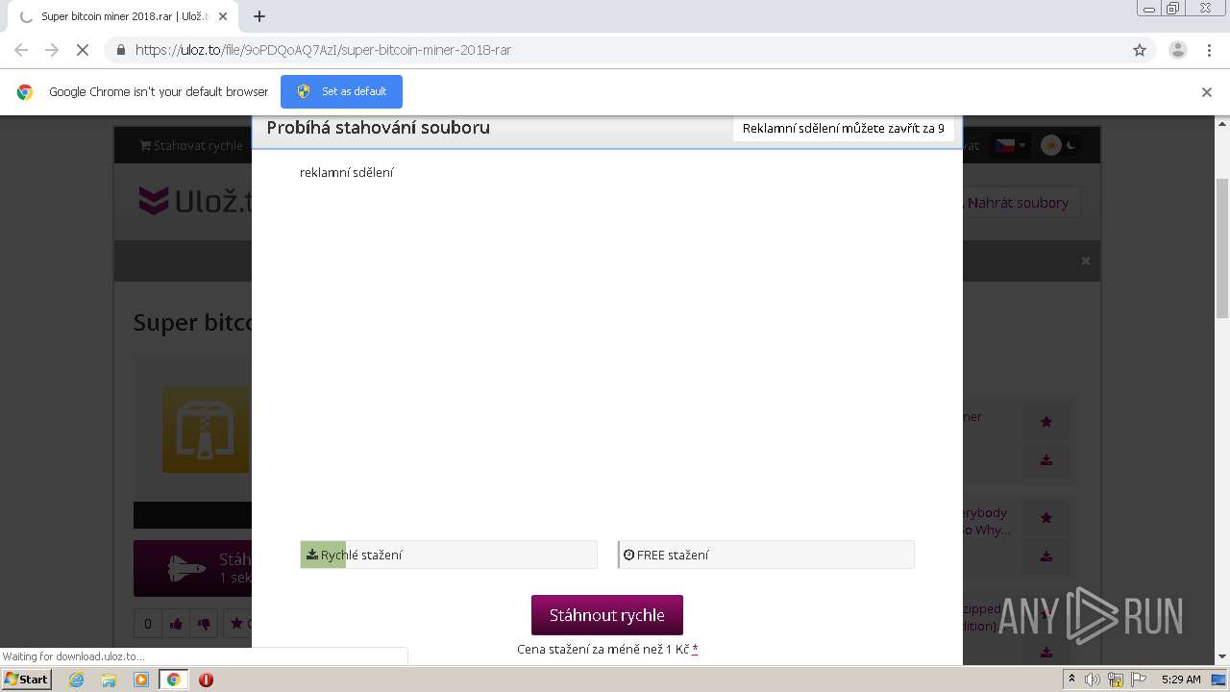Click the 'reklamní sdělení' label
Viewport: 1230px width, 692px height.
click(x=347, y=173)
